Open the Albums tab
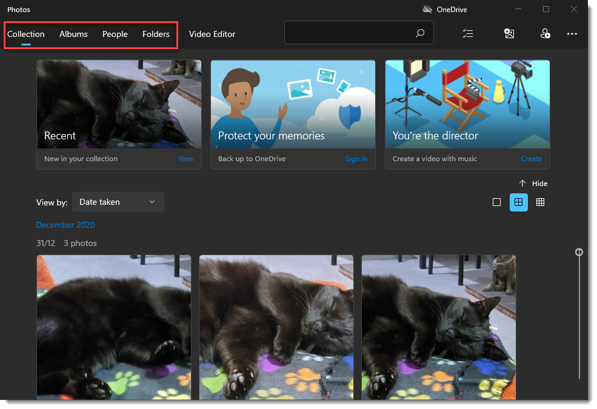This screenshot has width=597, height=409. coord(73,35)
